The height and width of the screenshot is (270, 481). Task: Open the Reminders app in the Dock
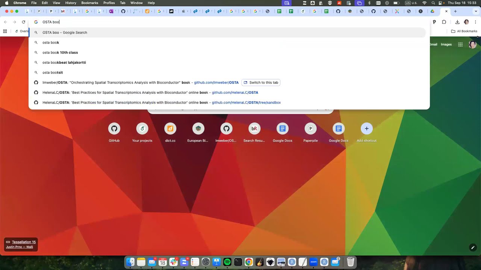pos(195,262)
